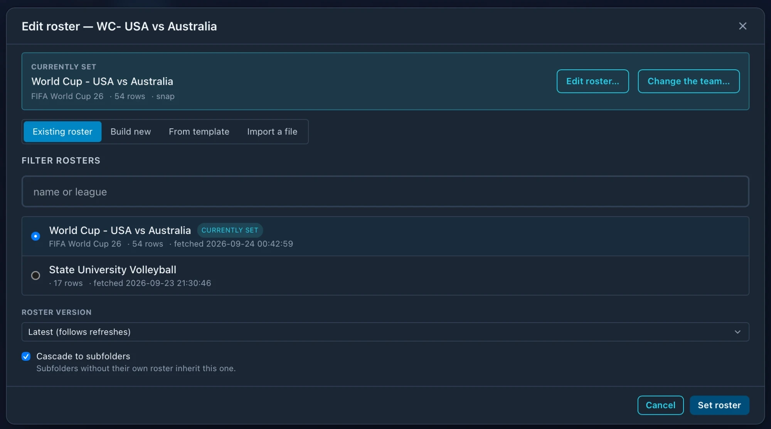
Task: Click 'fetched 2026-09-23 21:30:46' text
Action: click(152, 283)
